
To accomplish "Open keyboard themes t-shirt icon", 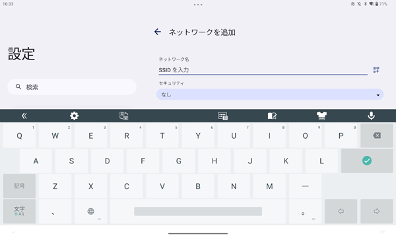I will (322, 116).
